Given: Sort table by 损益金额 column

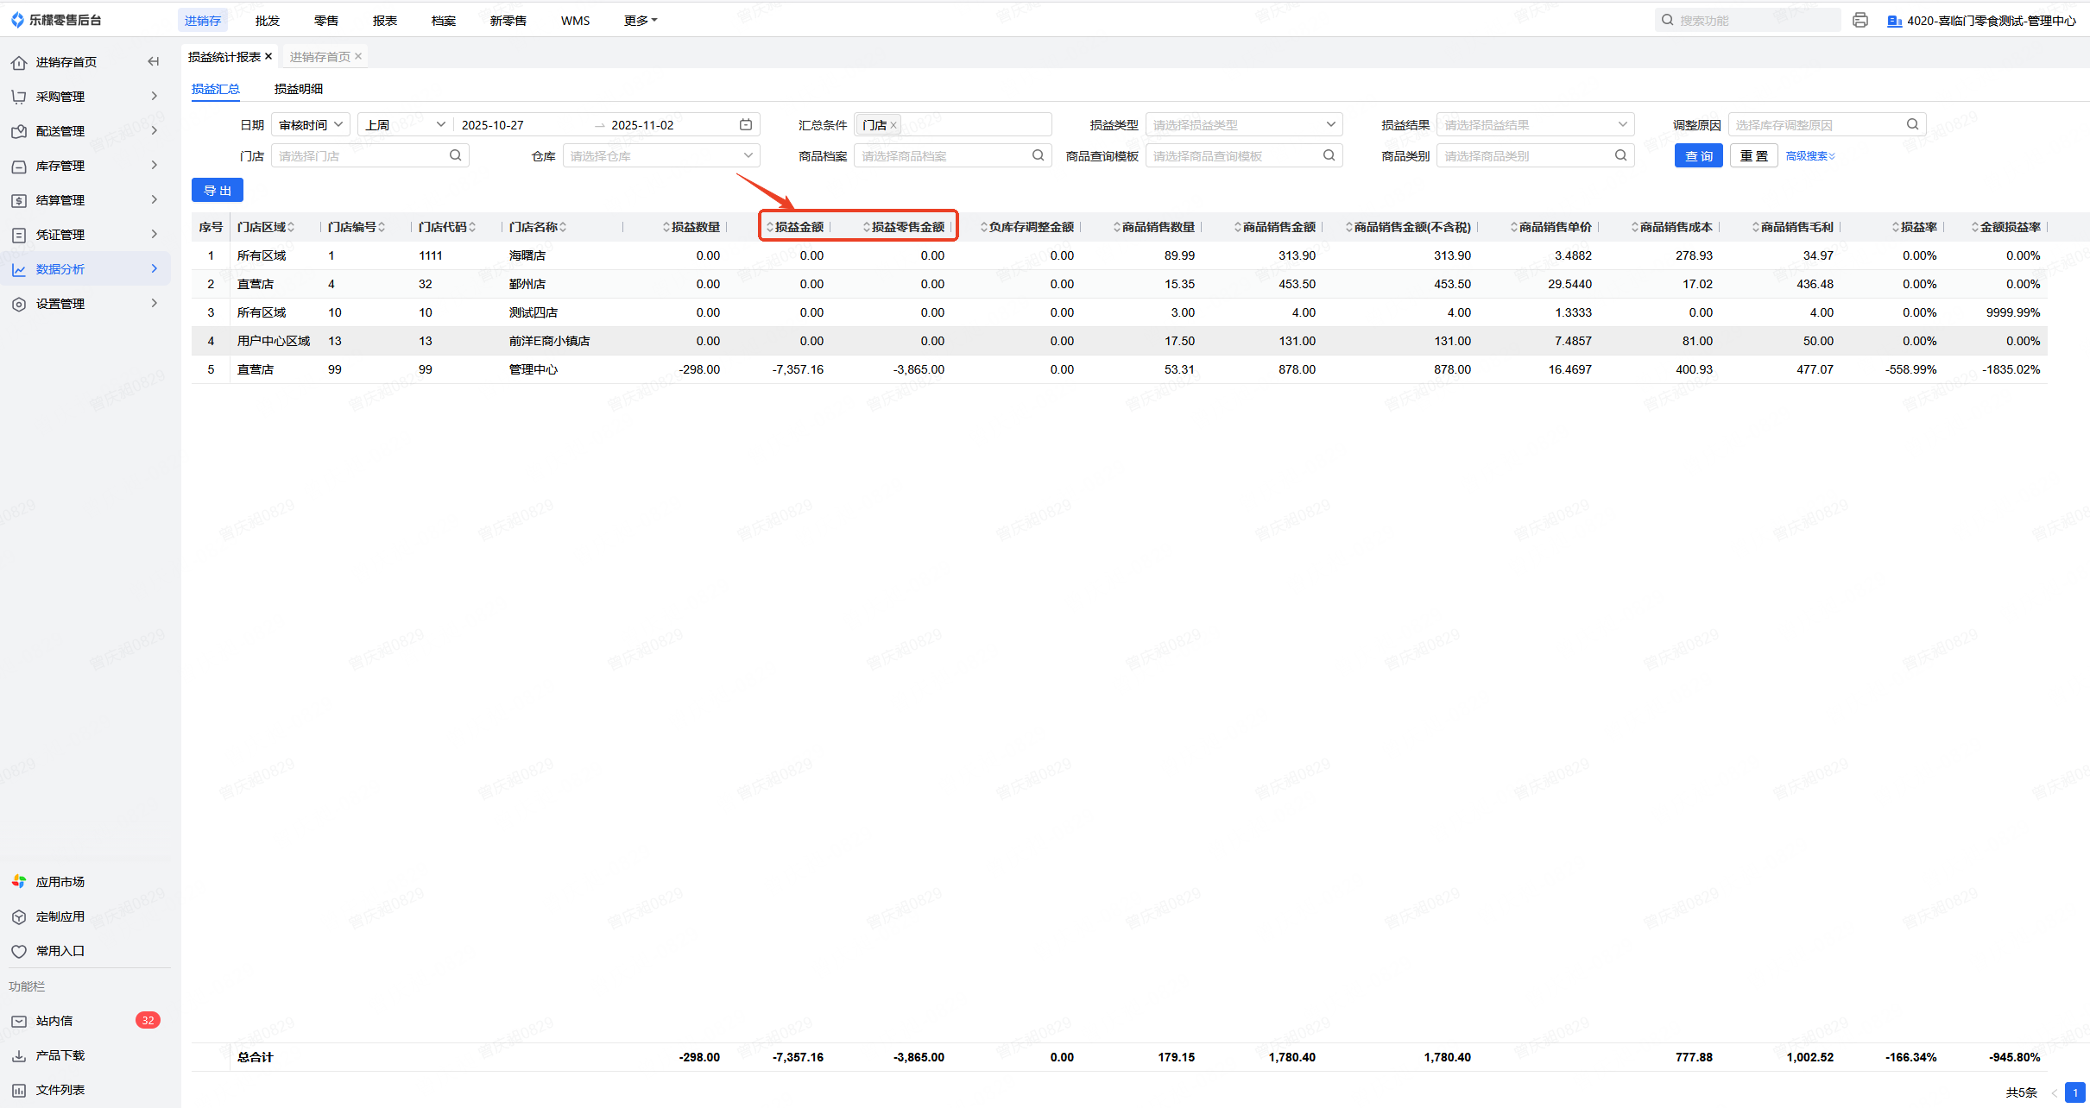Looking at the screenshot, I should [798, 227].
